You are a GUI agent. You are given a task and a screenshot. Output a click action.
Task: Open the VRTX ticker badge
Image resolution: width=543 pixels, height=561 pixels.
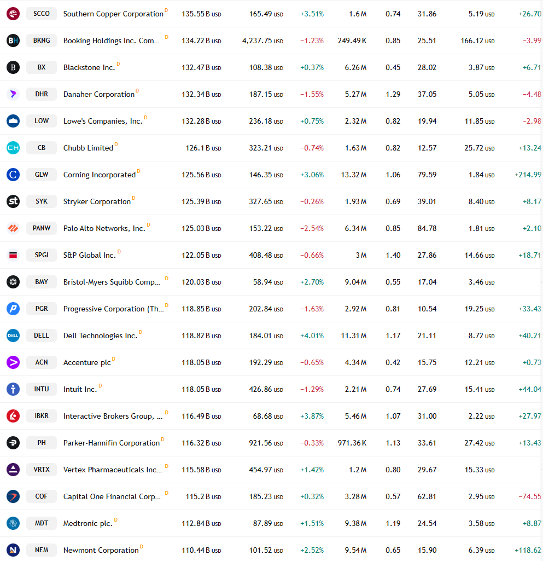42,470
